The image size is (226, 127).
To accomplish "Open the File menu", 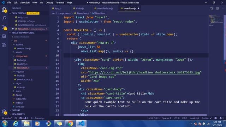I will [x=9, y=2].
